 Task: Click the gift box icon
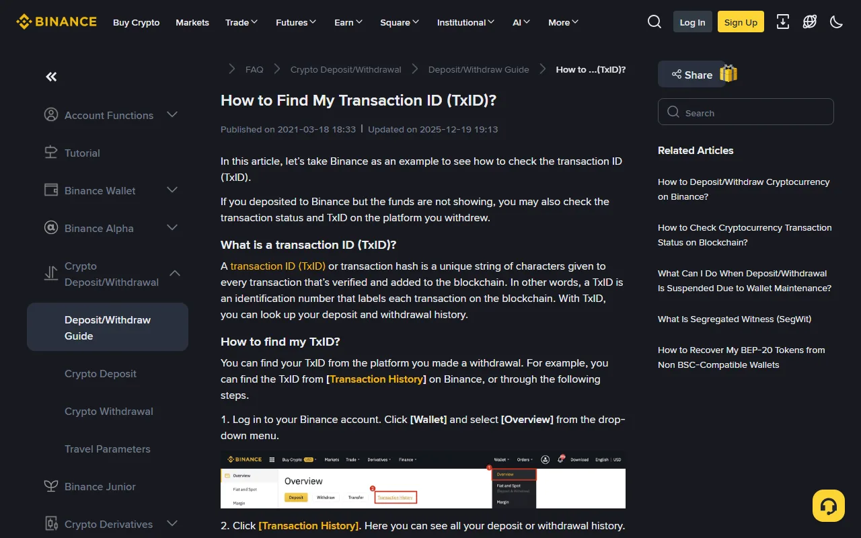point(728,73)
